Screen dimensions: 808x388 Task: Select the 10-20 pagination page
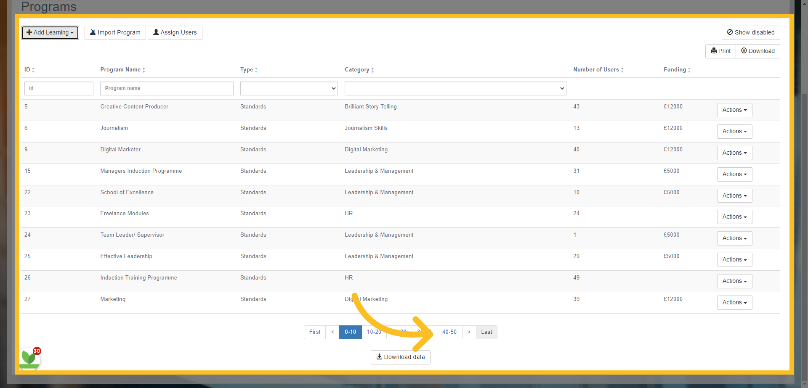click(374, 332)
